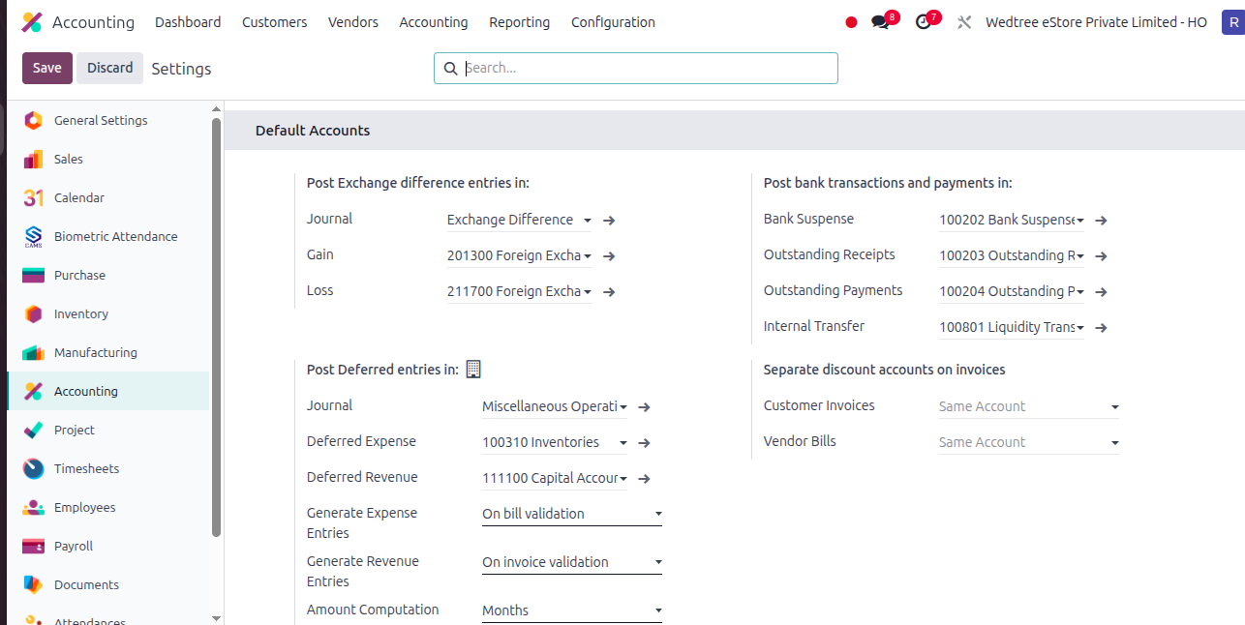The width and height of the screenshot is (1245, 625).
Task: Click the user avatar R
Action: (x=1231, y=22)
